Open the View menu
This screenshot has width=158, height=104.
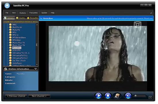coord(14,13)
